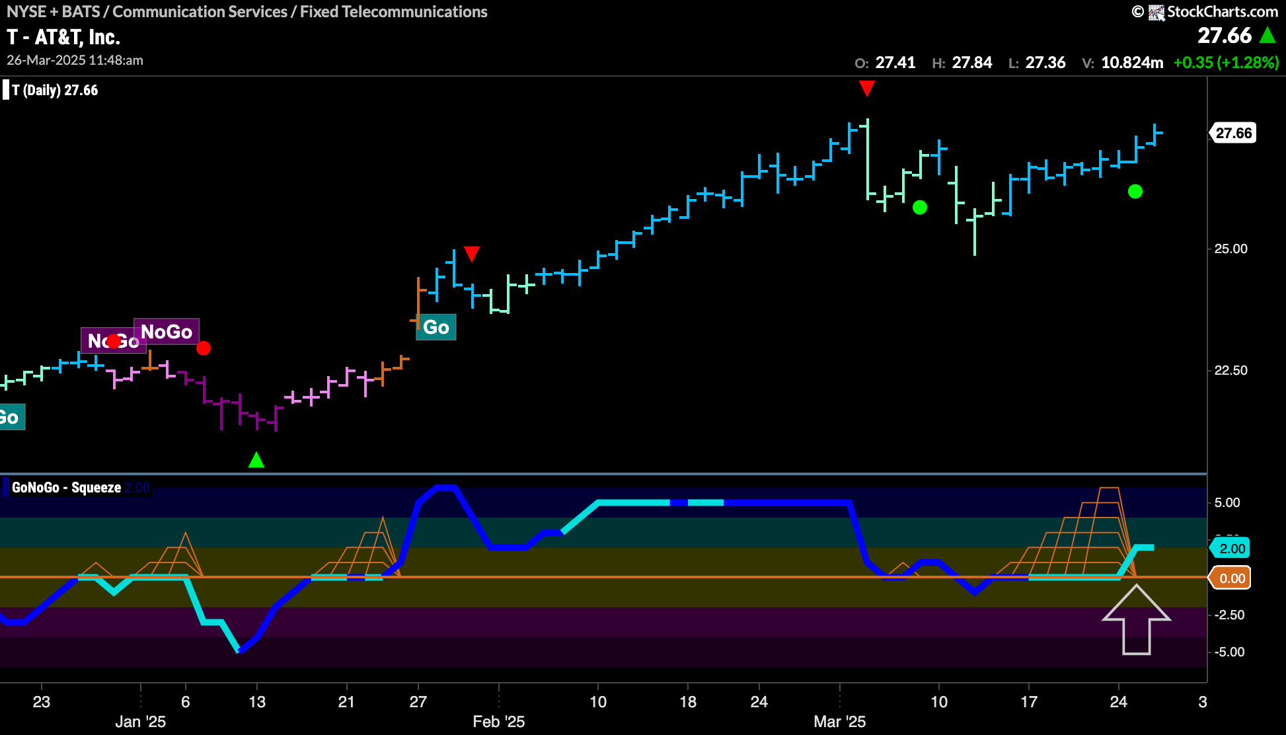Click the red down-triangle marker above the March peak

[867, 88]
